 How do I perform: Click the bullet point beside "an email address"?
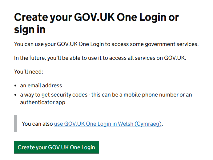(x=16, y=86)
